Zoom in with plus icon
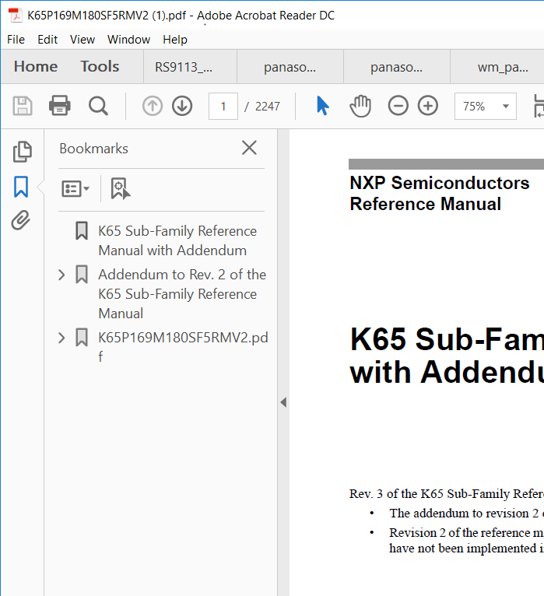Image resolution: width=544 pixels, height=596 pixels. click(x=428, y=106)
